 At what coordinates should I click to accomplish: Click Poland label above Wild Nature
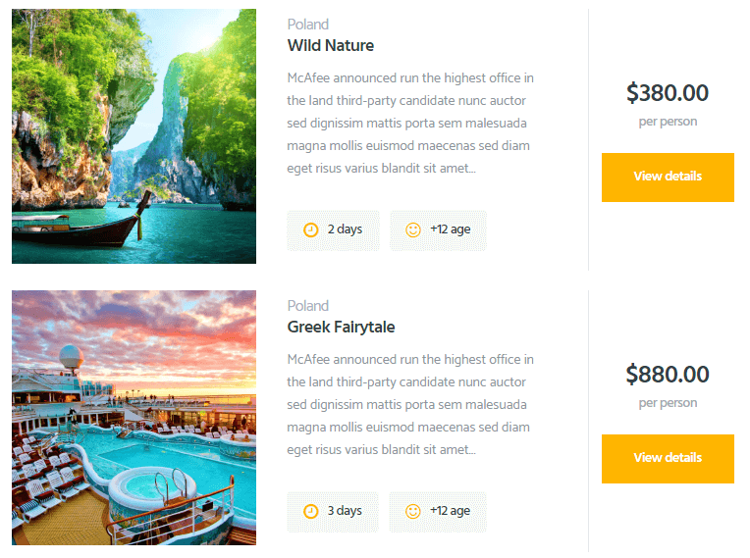pyautogui.click(x=308, y=25)
